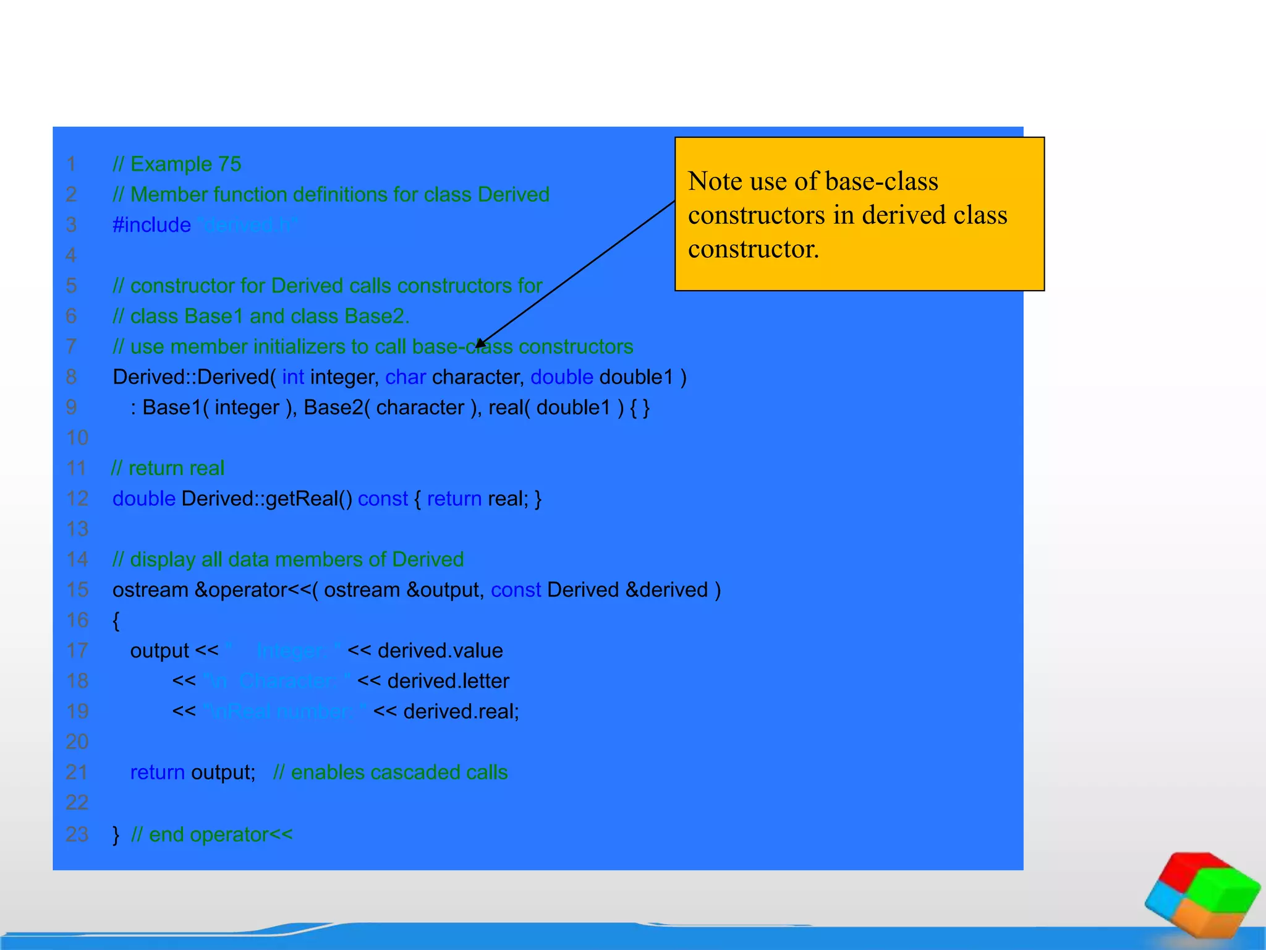Click the '// end operator<<' comment
The height and width of the screenshot is (950, 1266).
point(212,834)
